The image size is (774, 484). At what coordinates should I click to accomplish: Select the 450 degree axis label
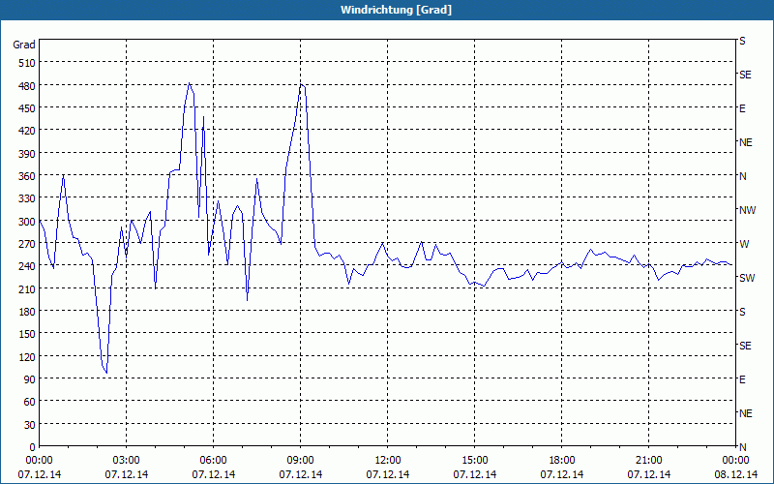[27, 108]
